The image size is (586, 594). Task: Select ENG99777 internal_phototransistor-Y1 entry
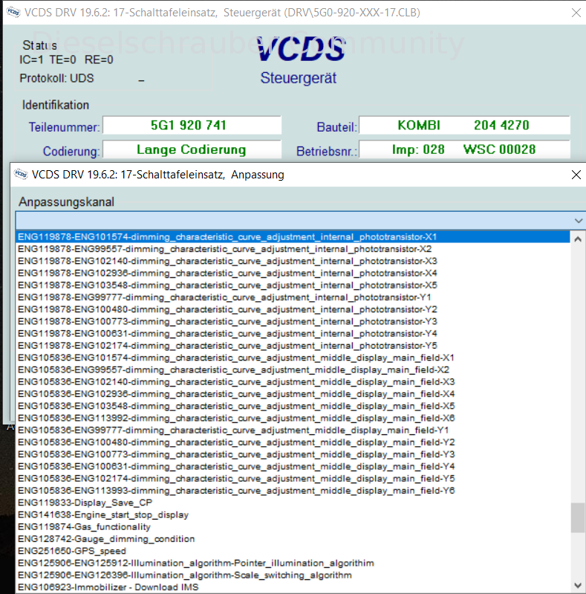tap(293, 297)
